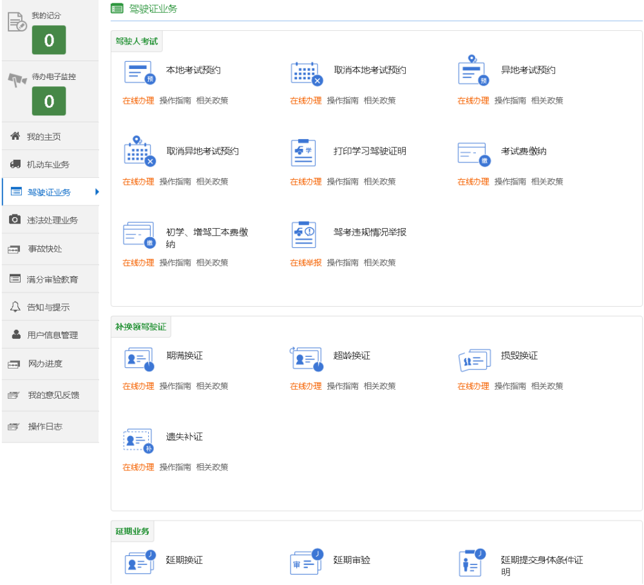Open 网办进度 in the sidebar
This screenshot has height=585, width=644.
[x=50, y=364]
